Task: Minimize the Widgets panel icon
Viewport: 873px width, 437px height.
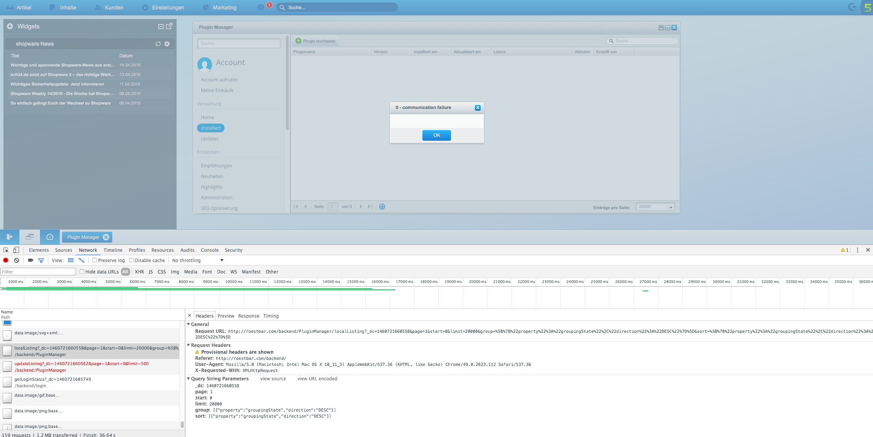Action: [x=161, y=27]
